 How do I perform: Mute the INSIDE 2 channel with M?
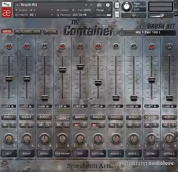[130, 125]
